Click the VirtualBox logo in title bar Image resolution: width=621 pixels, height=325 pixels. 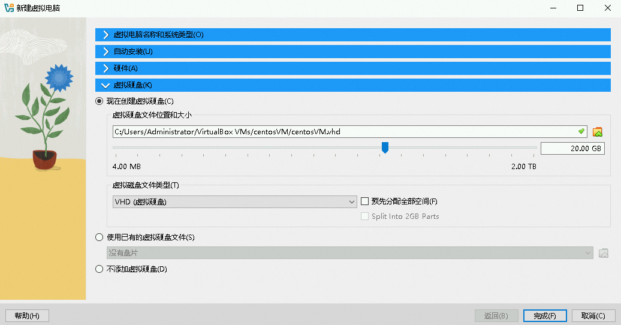[x=9, y=8]
